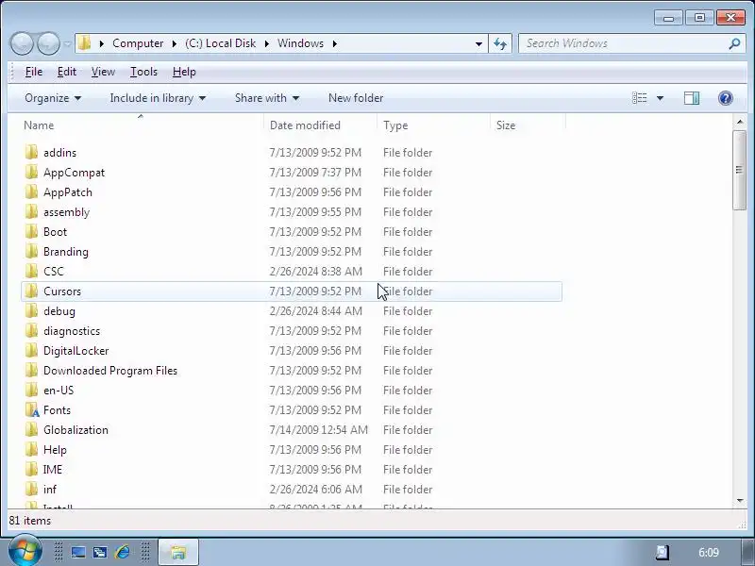Click Switch between windows taskbar icon

click(100, 552)
